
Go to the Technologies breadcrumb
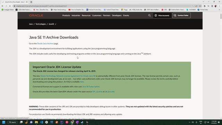tap(41, 24)
